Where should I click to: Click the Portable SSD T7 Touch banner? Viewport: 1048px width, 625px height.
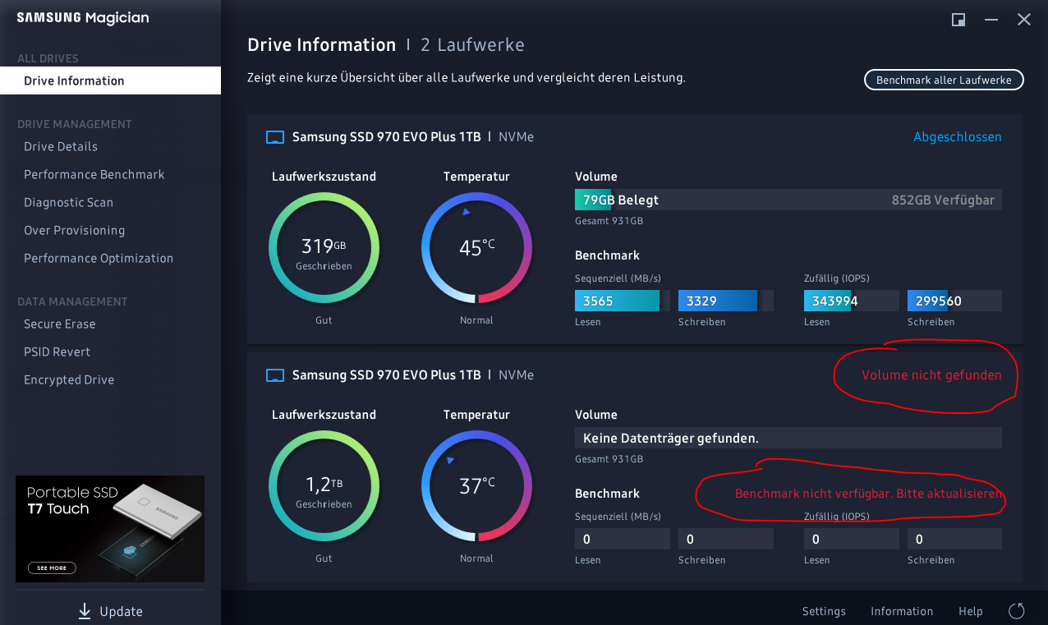(x=110, y=529)
